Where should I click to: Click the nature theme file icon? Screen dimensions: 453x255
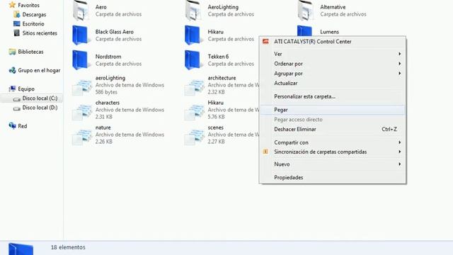(82, 136)
